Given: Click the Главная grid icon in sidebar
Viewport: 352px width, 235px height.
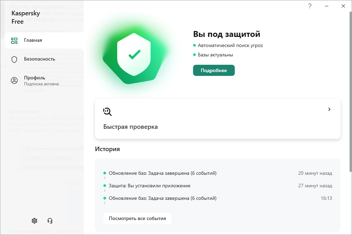Looking at the screenshot, I should tap(14, 40).
